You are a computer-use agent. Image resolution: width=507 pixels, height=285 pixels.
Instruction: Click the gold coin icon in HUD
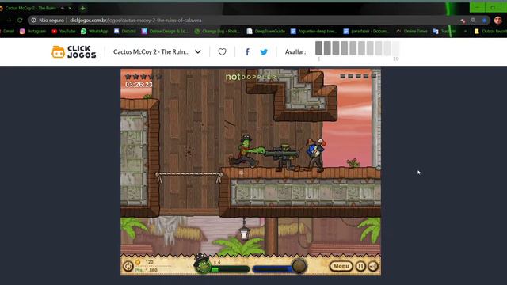click(x=138, y=262)
